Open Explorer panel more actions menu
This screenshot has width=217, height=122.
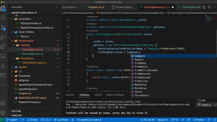pyautogui.click(x=57, y=7)
